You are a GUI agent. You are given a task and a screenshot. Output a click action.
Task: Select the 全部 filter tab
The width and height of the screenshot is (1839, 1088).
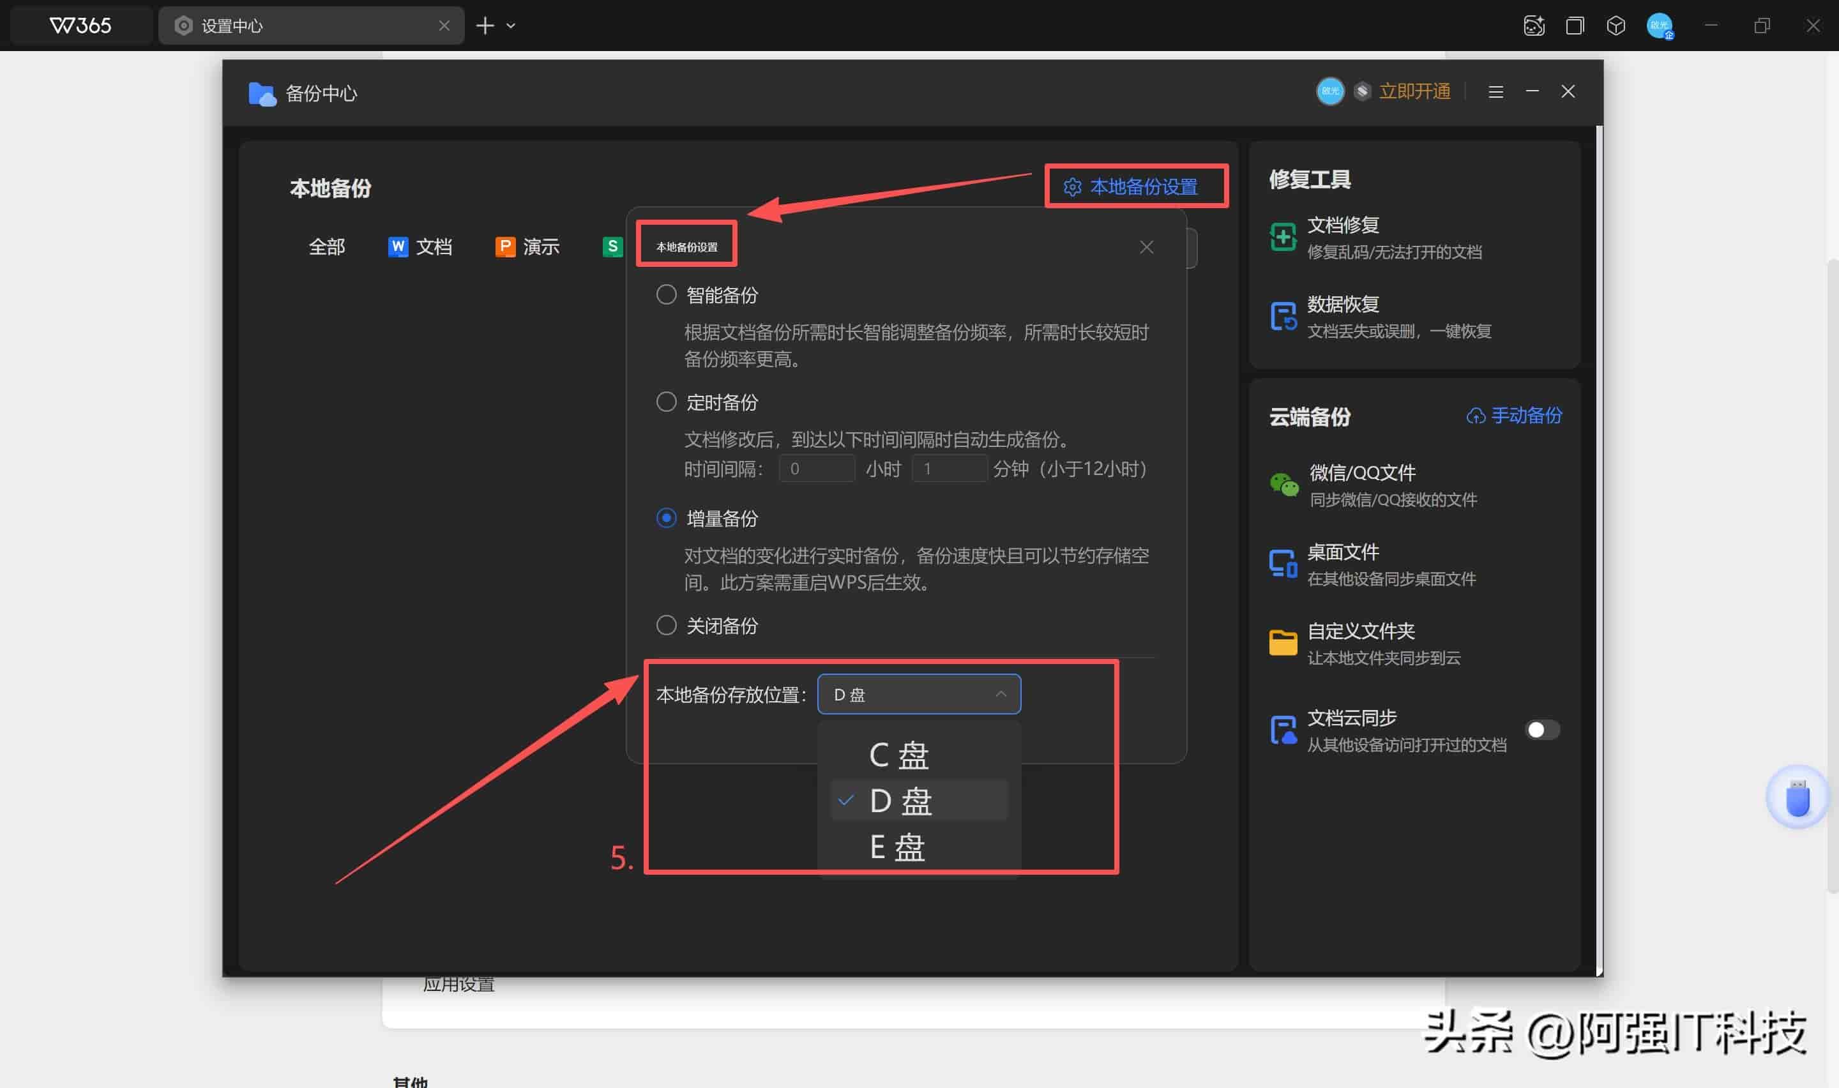click(327, 247)
